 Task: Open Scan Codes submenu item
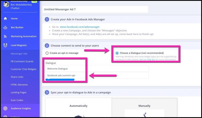point(17,100)
